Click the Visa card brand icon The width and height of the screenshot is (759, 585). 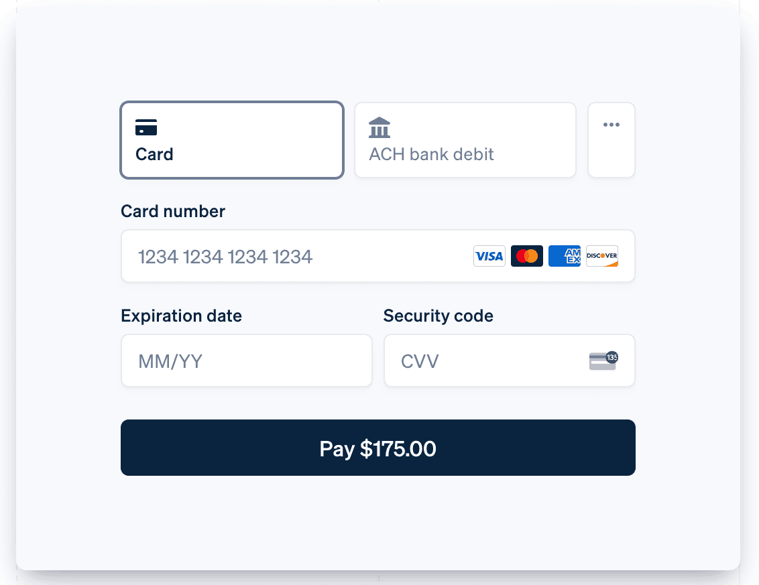[489, 256]
